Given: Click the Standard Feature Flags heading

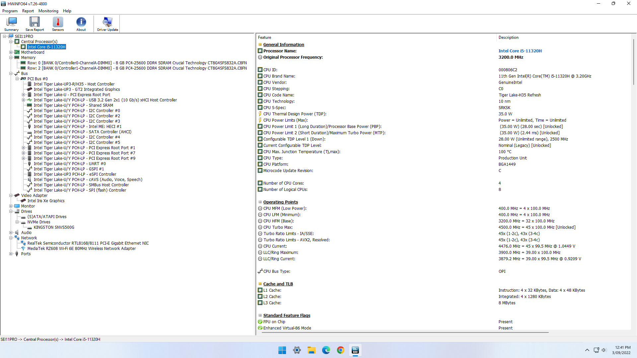Looking at the screenshot, I should tap(287, 315).
